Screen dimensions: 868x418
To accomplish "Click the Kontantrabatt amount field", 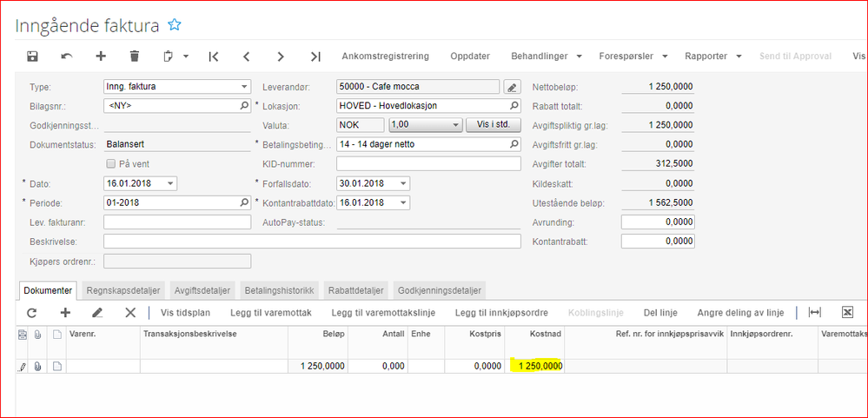I will tap(658, 242).
